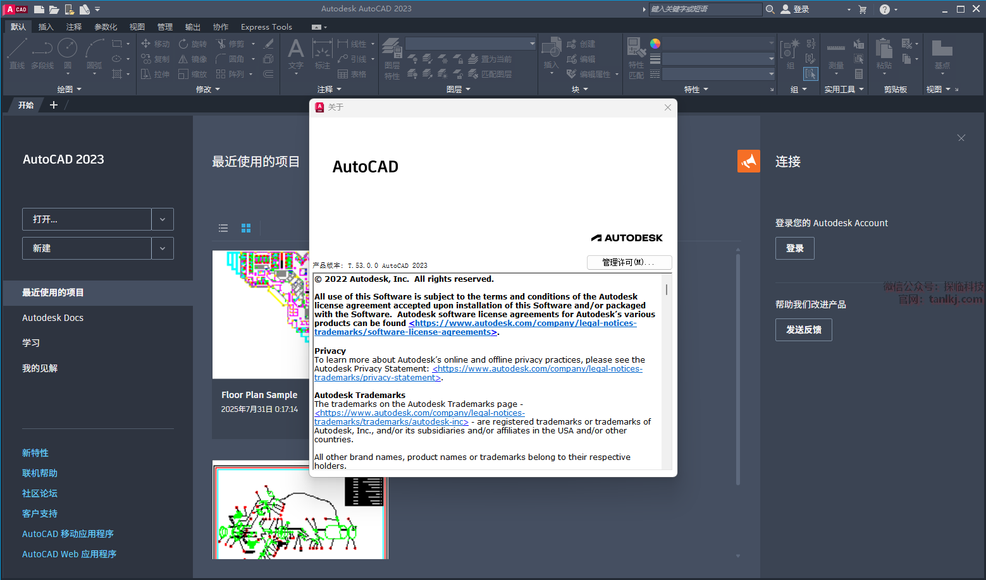Open Layer Properties (图层特性)
This screenshot has width=986, height=580.
392,59
